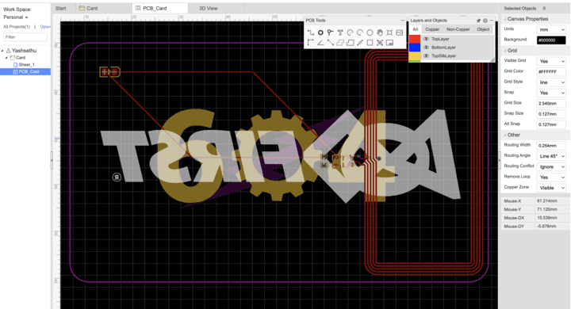Choose the Text tool in PCB Tools
This screenshot has width=571, height=309.
[x=340, y=32]
